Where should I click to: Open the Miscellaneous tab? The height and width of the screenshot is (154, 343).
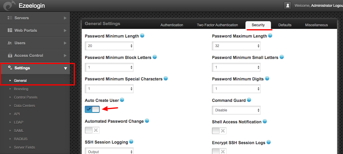point(316,25)
